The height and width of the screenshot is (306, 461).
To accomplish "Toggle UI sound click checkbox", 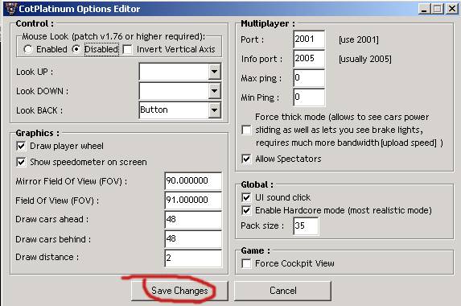I will (x=246, y=197).
